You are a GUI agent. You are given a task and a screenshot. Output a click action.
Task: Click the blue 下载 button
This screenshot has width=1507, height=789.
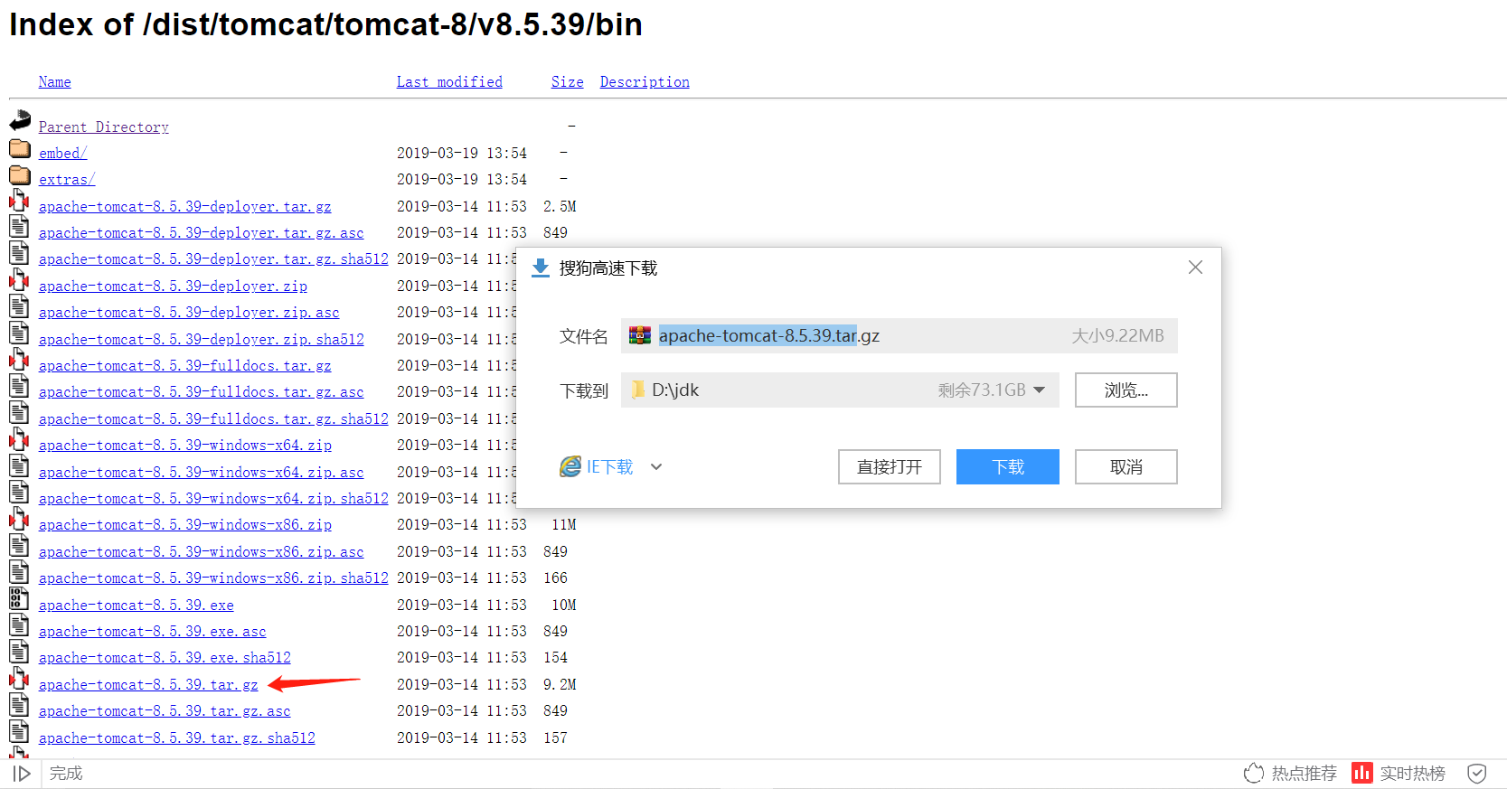click(x=1008, y=467)
